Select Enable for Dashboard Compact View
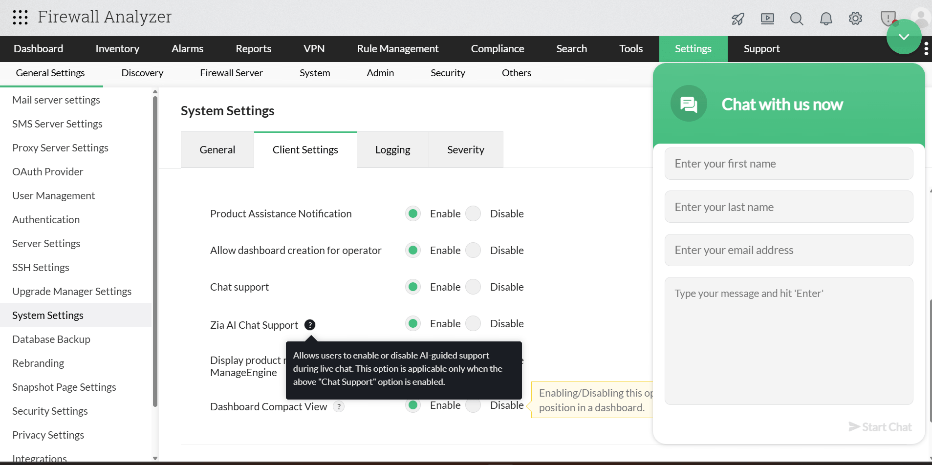932x465 pixels. (413, 405)
